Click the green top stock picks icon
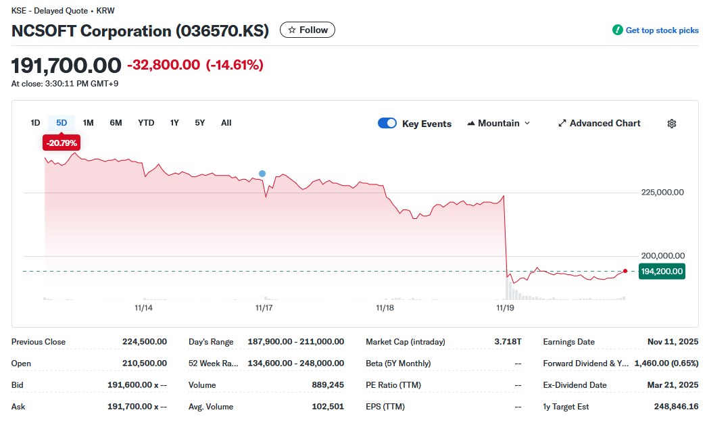The height and width of the screenshot is (425, 707). [x=617, y=30]
